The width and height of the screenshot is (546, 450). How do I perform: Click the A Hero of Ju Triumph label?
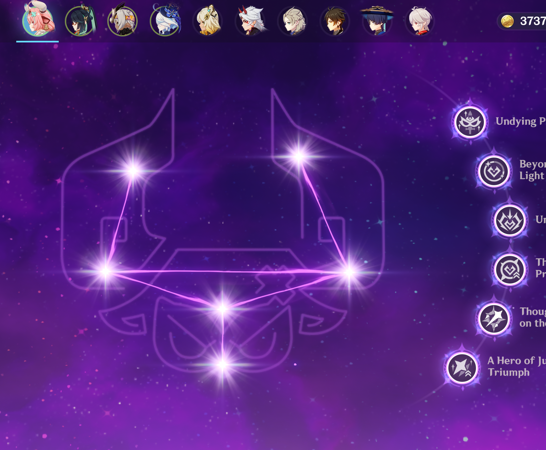tap(516, 366)
